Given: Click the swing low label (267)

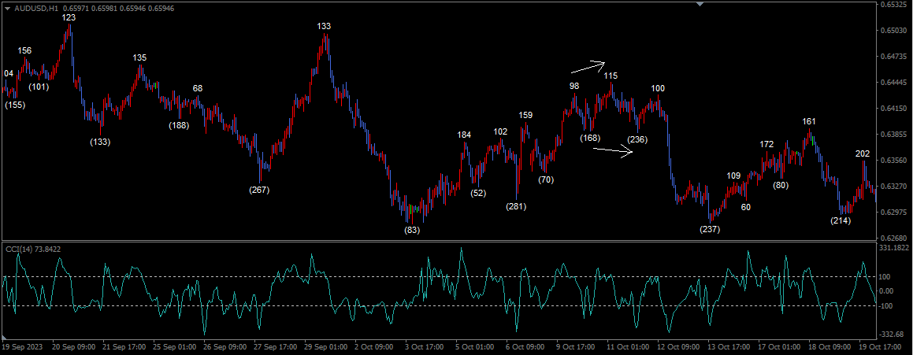Looking at the screenshot, I should tap(259, 190).
